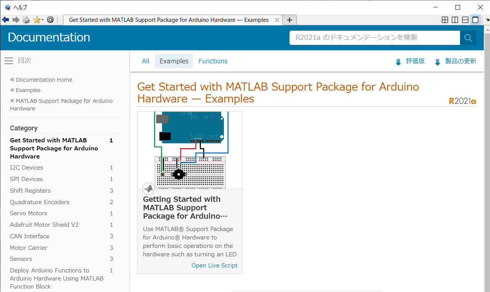The height and width of the screenshot is (292, 490).
Task: Open preferences via the gear icon
Action: click(50, 20)
